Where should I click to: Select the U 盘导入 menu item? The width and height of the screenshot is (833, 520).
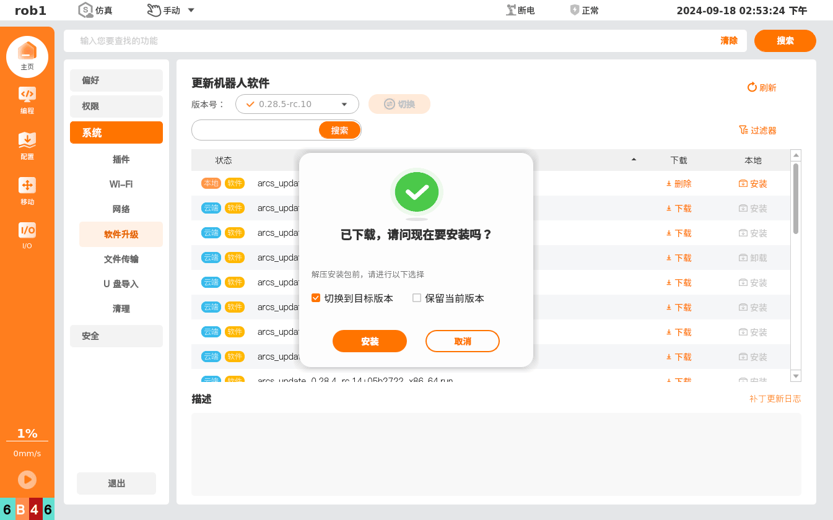pos(121,284)
